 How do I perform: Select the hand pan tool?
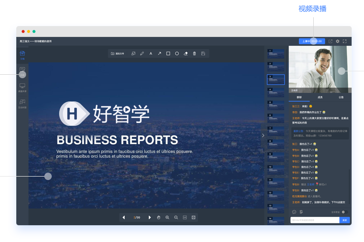(x=159, y=217)
